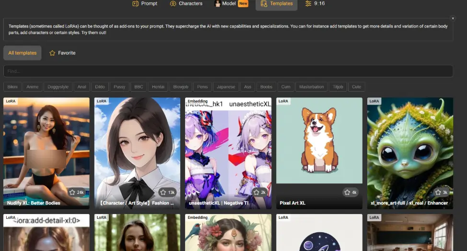Viewport: 467px width, 251px height.
Task: Filter templates by Bikini tag
Action: coord(12,87)
